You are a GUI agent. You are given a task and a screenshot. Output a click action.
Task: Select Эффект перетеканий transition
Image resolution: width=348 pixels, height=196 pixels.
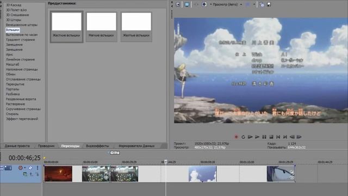click(22, 119)
